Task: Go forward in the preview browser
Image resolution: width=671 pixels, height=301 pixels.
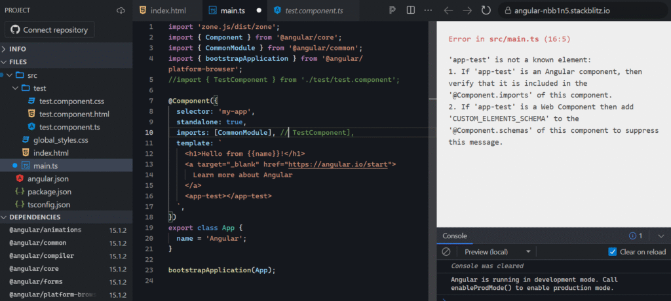Action: [467, 10]
